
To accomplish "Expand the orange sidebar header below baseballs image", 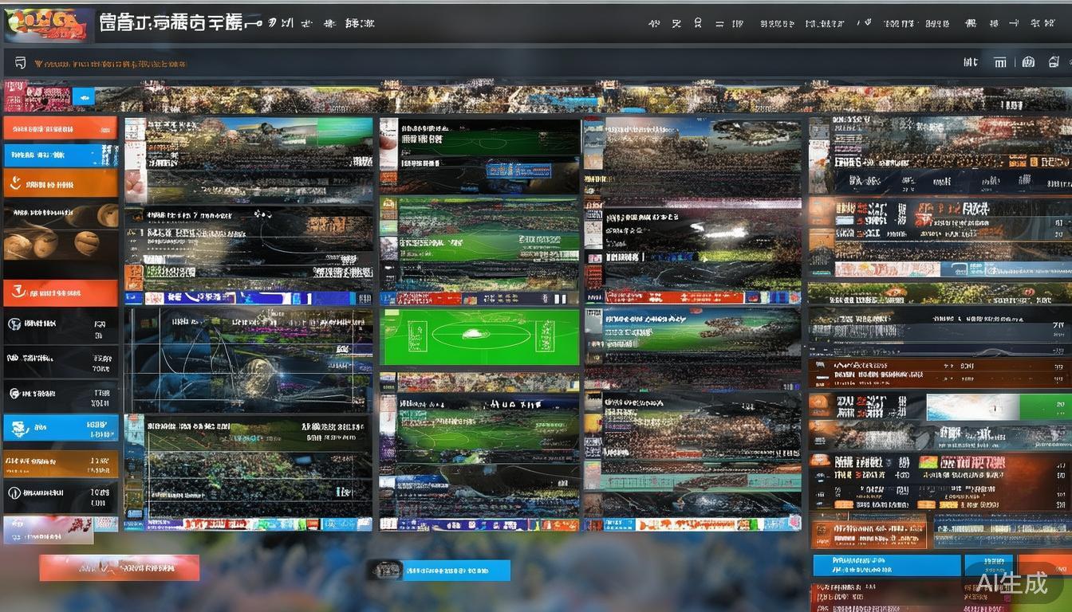I will coord(61,293).
